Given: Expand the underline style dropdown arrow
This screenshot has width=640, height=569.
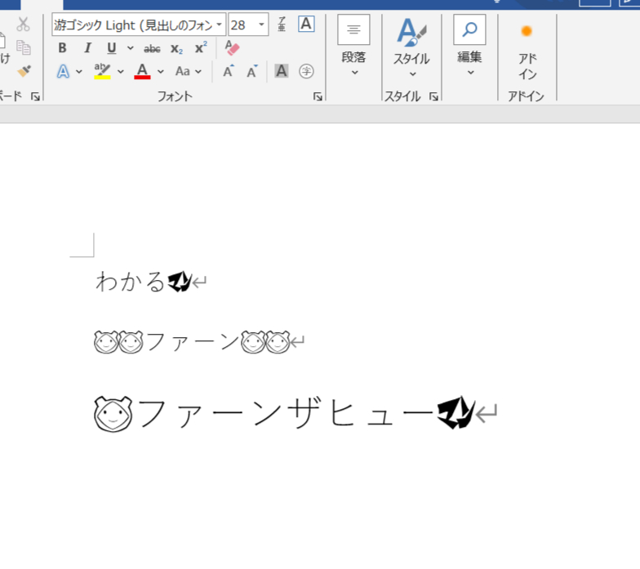Looking at the screenshot, I should (x=130, y=48).
